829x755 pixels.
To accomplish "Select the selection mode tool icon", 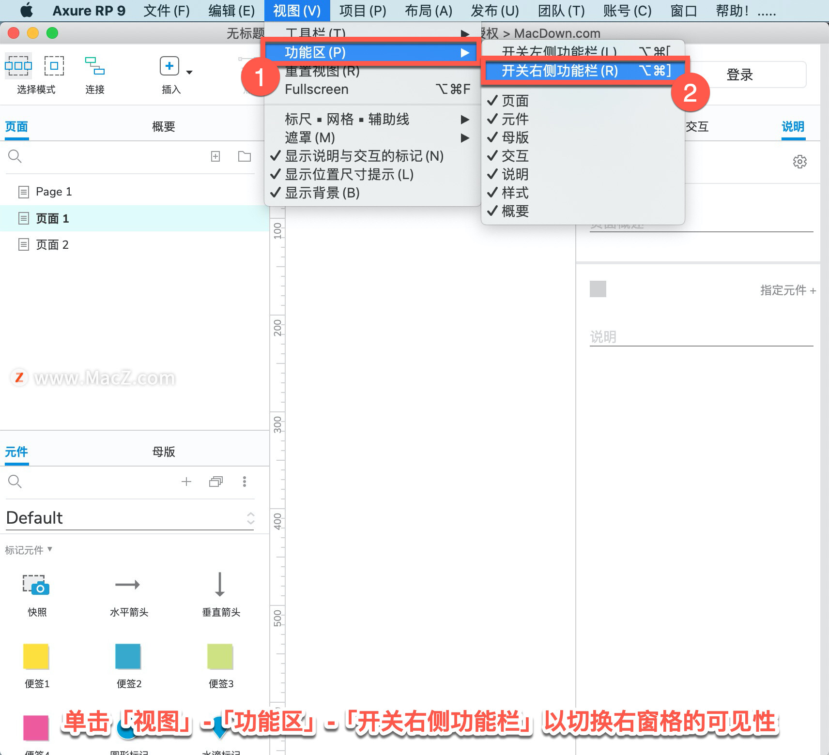I will pos(18,66).
